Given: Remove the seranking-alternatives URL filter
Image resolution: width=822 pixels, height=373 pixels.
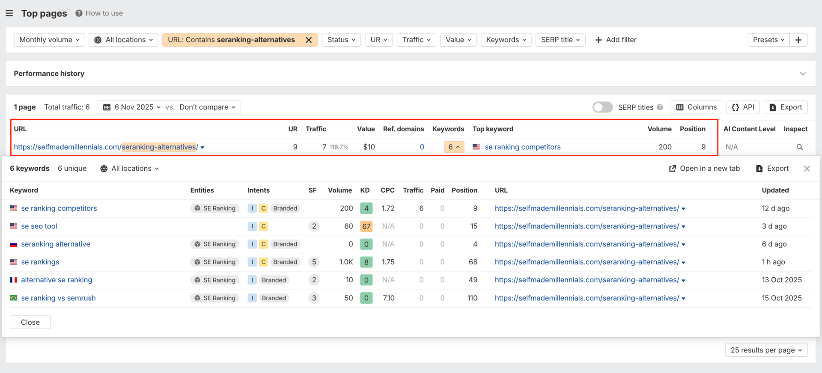Looking at the screenshot, I should click(308, 40).
